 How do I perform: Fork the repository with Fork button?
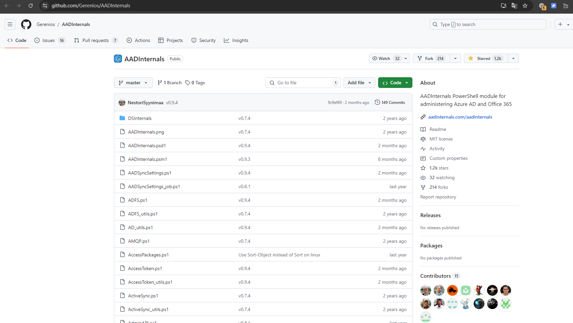pos(431,58)
